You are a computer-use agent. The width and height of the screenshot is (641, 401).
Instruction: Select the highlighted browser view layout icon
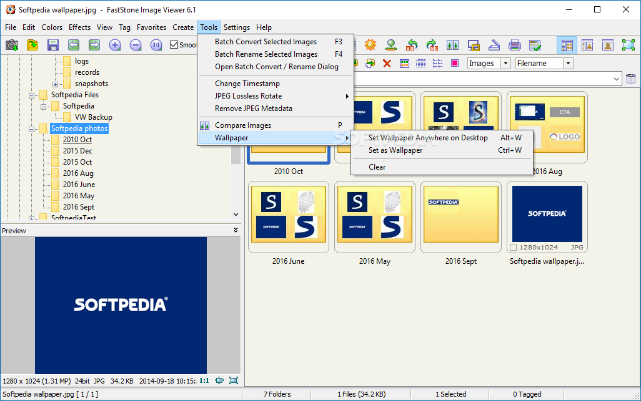pos(567,45)
